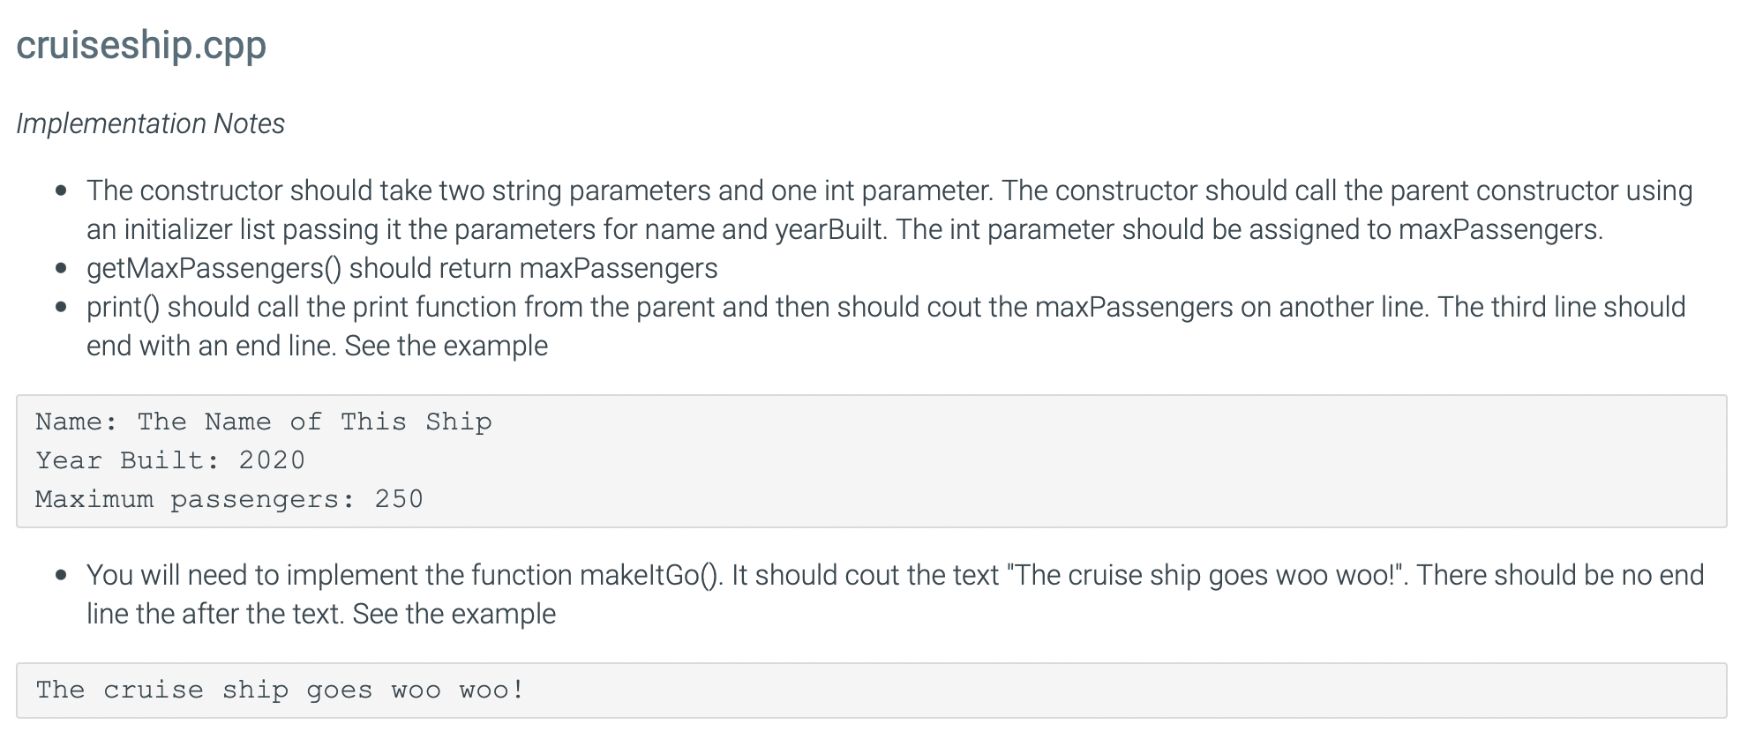The width and height of the screenshot is (1763, 739).
Task: Click the bullet describing print() function
Action: 886,326
